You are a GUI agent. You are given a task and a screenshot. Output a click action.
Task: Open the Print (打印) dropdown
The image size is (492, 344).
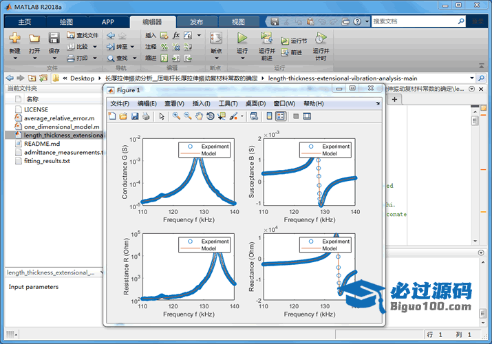tap(95, 58)
